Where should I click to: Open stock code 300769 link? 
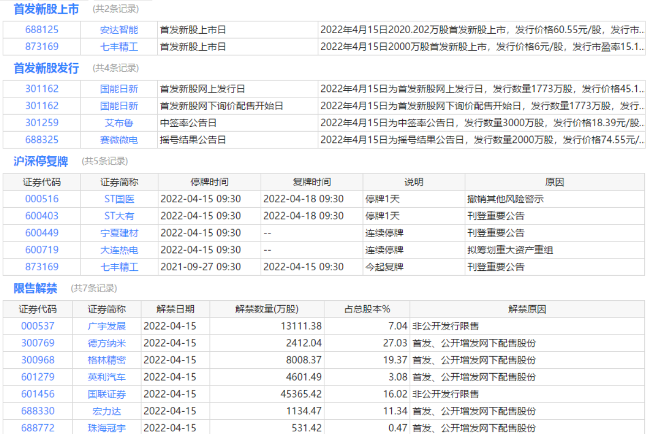tap(38, 343)
